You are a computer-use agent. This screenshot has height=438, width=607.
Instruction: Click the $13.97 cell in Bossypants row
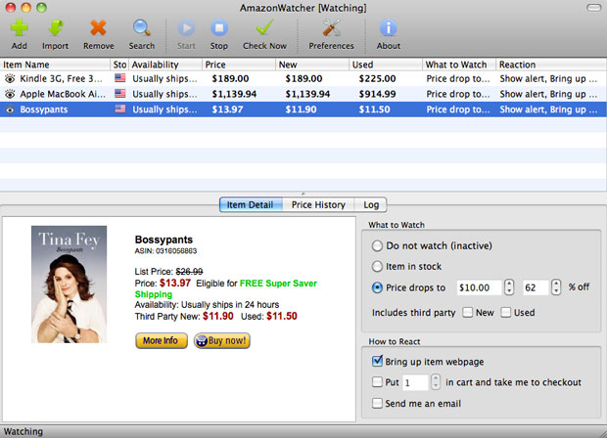pyautogui.click(x=227, y=109)
